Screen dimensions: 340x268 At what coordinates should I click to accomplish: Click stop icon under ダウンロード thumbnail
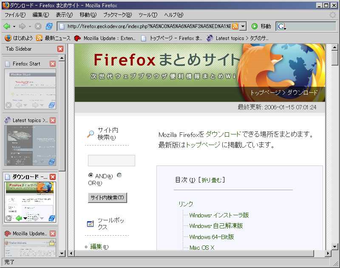(8, 218)
